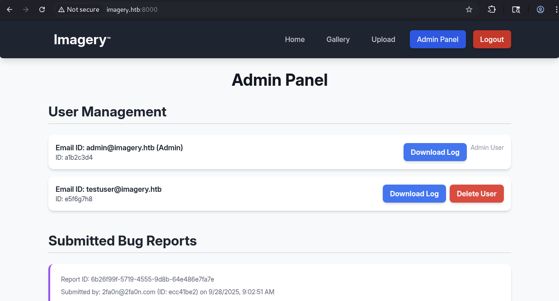Open the Admin Panel button
The height and width of the screenshot is (301, 559).
click(437, 39)
